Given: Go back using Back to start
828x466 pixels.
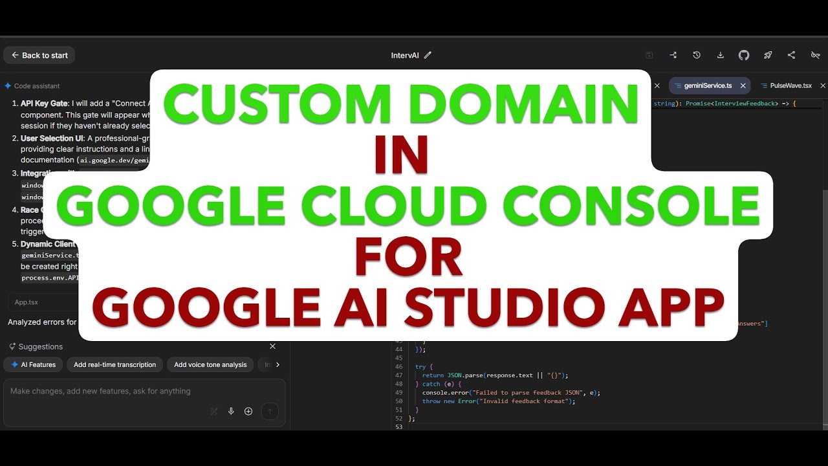Looking at the screenshot, I should pos(39,56).
